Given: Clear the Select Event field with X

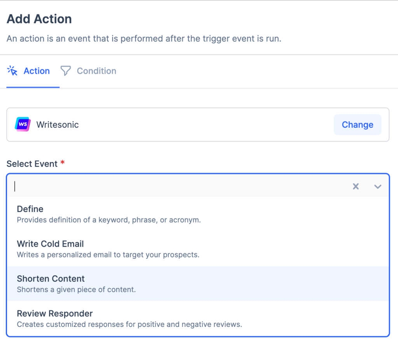Looking at the screenshot, I should point(356,186).
